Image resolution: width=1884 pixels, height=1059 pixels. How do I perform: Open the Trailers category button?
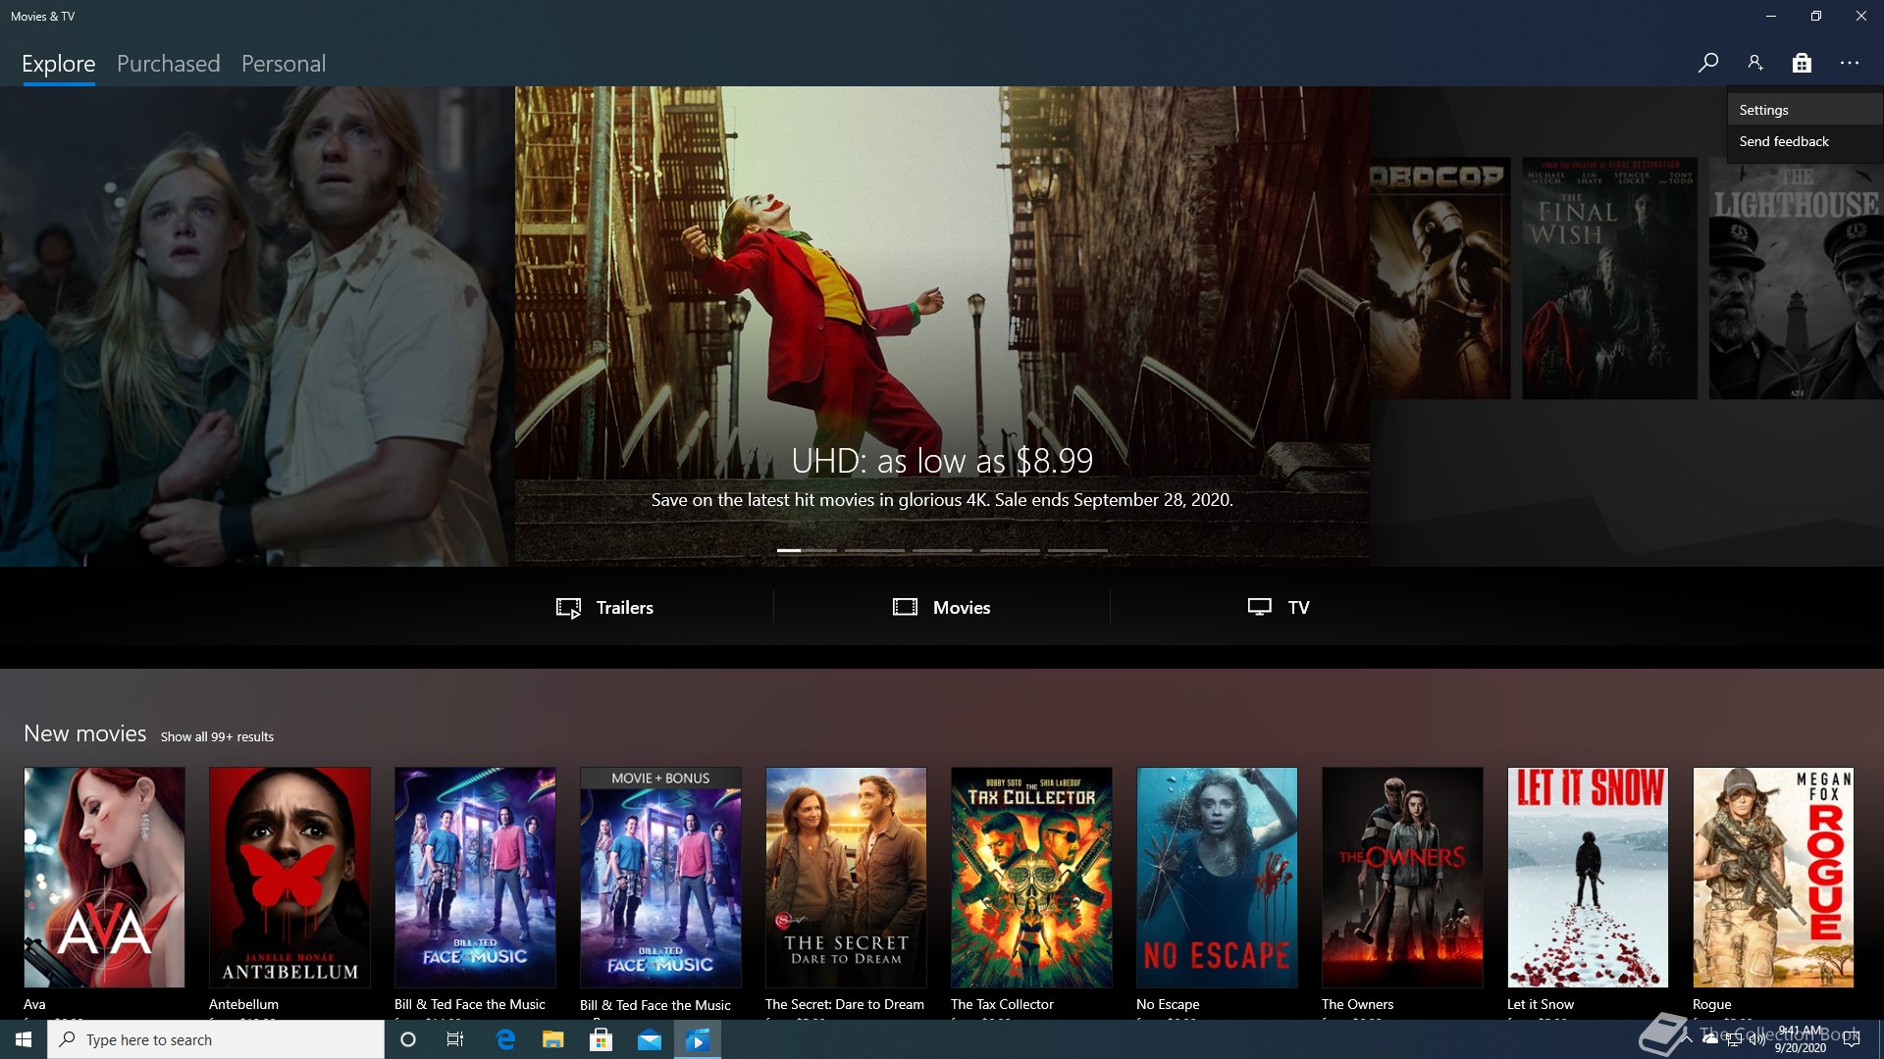point(604,607)
